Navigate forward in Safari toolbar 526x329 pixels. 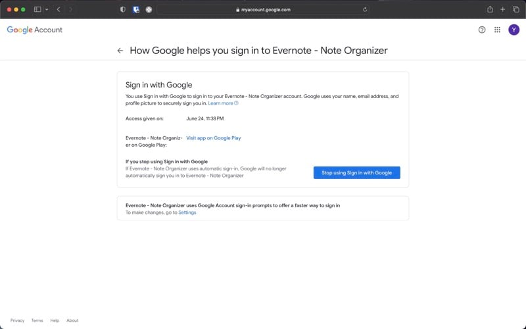pos(70,9)
